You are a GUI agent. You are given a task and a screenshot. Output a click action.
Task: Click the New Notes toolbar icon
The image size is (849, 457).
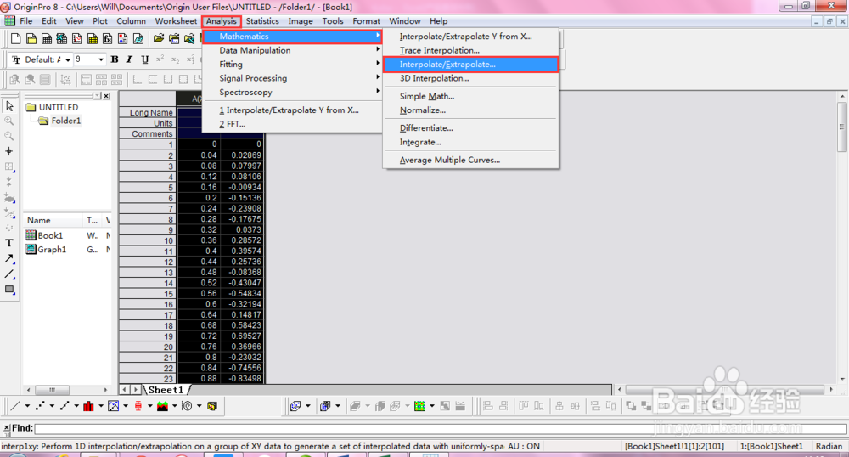138,38
